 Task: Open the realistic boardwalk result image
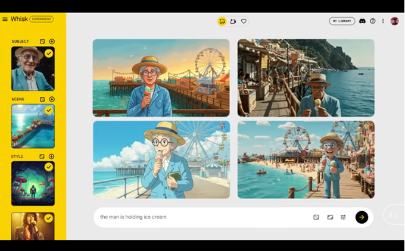coord(306,78)
